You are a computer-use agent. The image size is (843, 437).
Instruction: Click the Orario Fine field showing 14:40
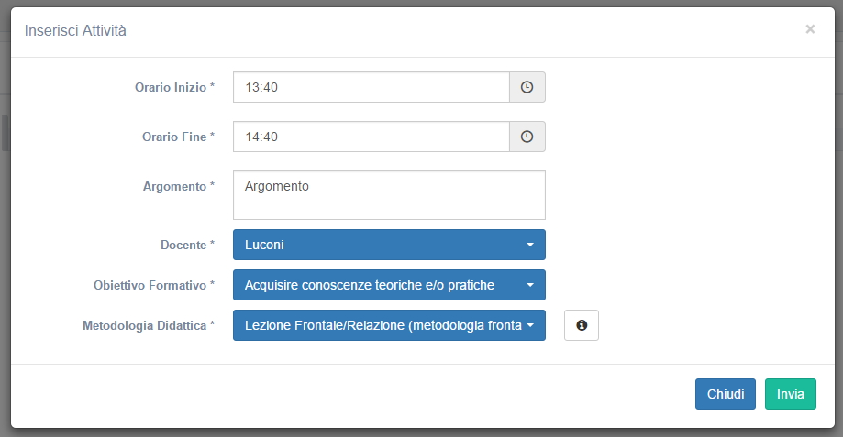(x=371, y=137)
